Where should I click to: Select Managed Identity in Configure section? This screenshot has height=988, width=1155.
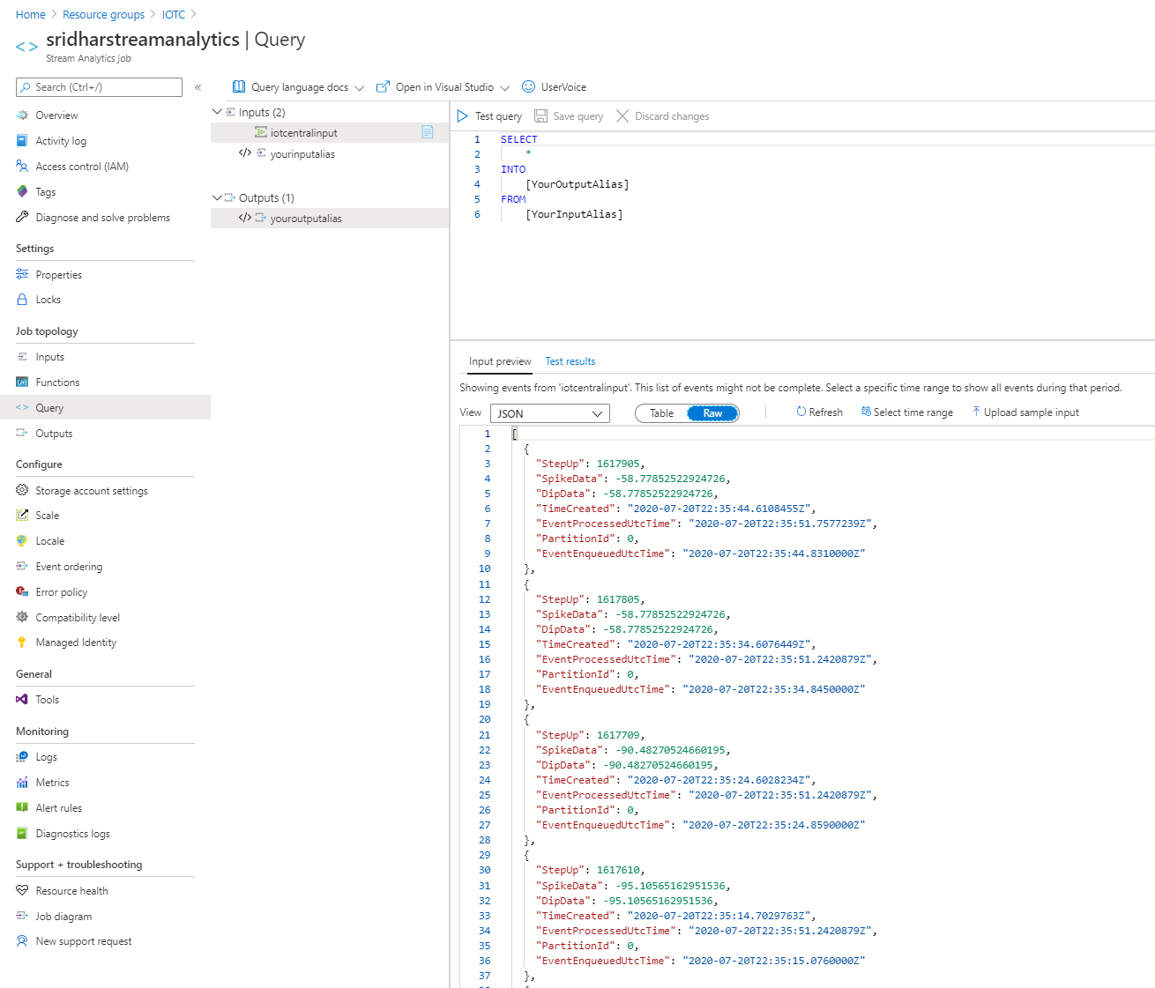point(75,642)
